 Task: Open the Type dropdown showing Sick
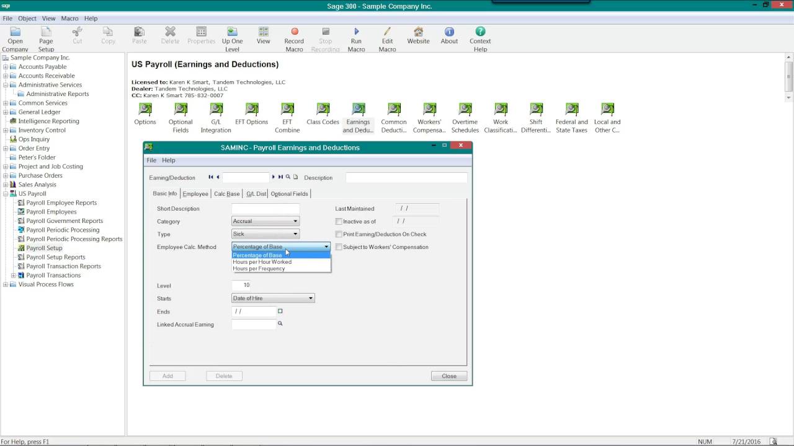click(x=265, y=234)
